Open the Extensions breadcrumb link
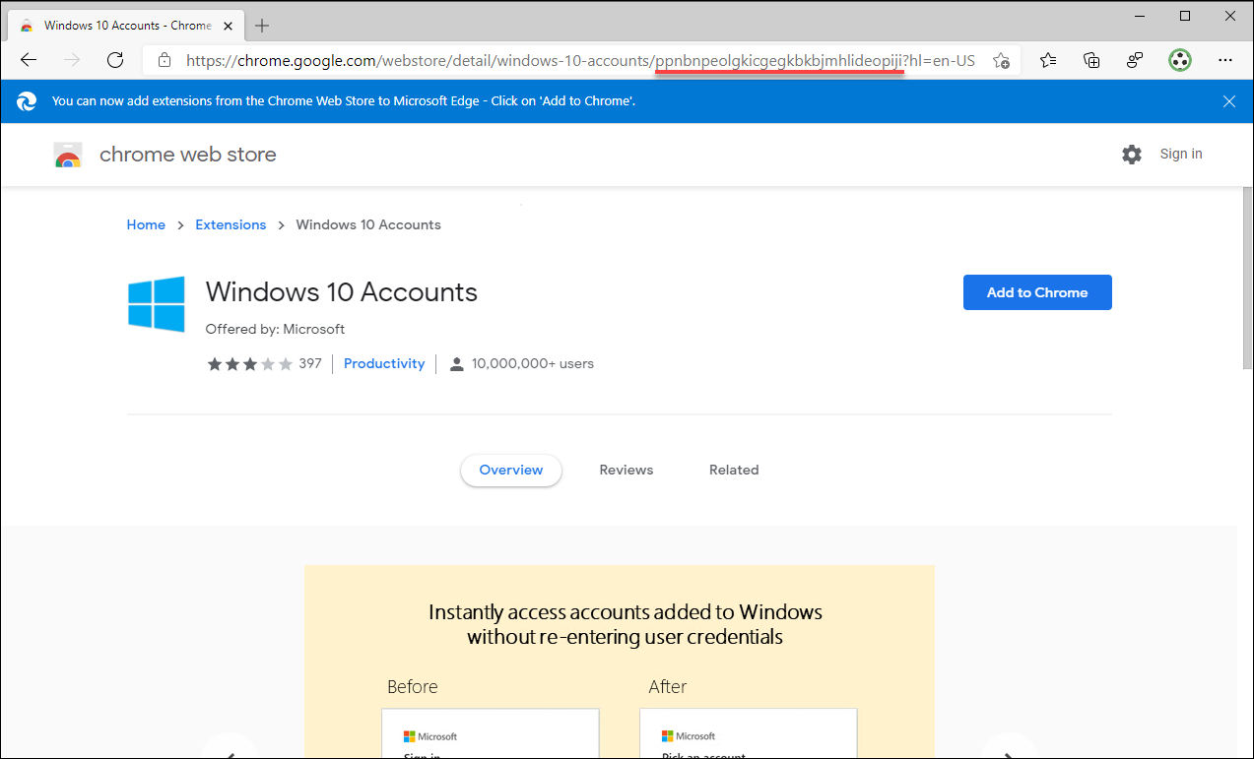This screenshot has height=759, width=1254. (231, 224)
